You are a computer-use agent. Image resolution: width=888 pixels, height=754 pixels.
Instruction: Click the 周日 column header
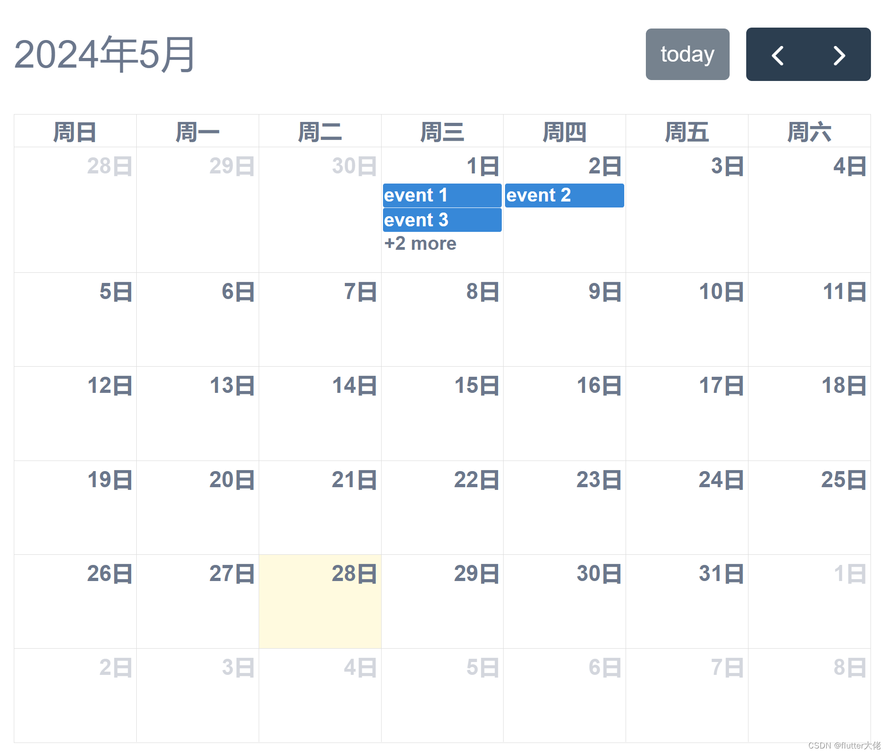pyautogui.click(x=75, y=131)
